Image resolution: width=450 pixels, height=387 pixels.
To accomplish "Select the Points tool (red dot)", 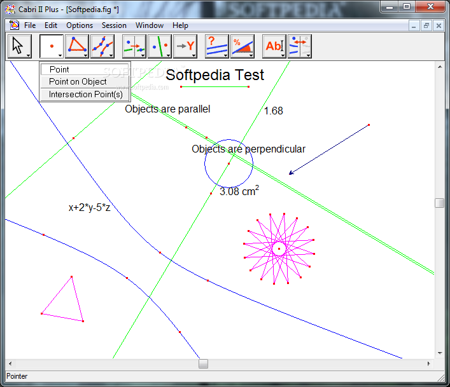I will (x=52, y=46).
